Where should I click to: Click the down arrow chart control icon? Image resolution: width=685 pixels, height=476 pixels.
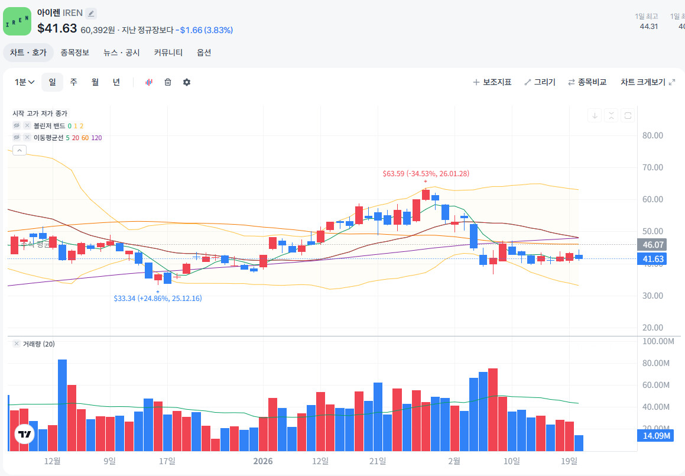click(595, 116)
